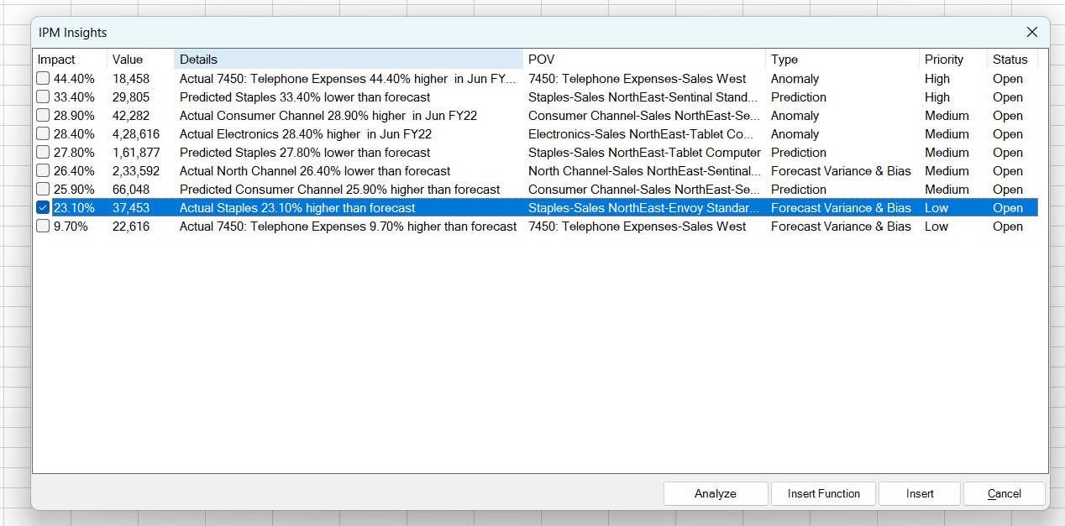Viewport: 1065px width, 526px height.
Task: Click Type 'Anomaly' in 44.40% row
Action: point(795,78)
